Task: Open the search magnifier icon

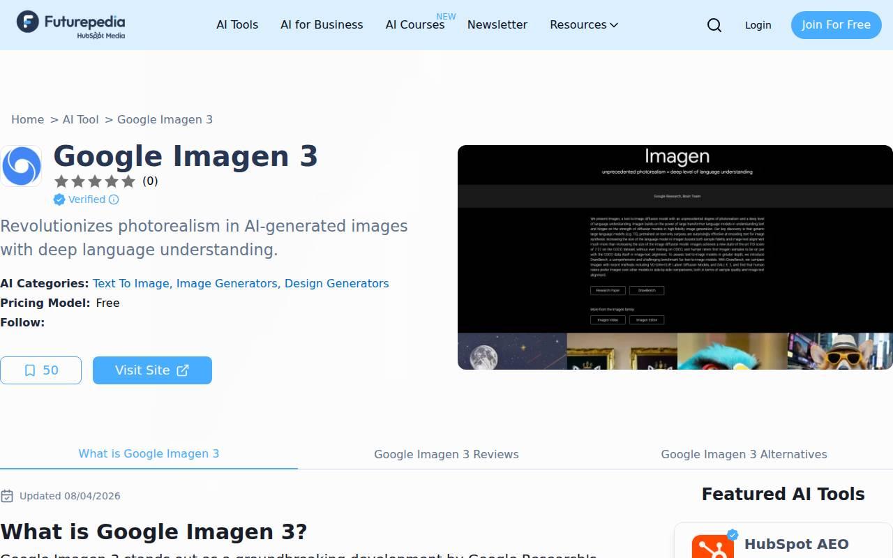Action: 714,25
